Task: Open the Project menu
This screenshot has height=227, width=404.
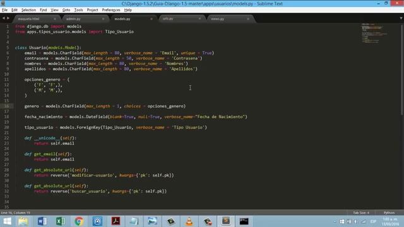Action: (93, 10)
